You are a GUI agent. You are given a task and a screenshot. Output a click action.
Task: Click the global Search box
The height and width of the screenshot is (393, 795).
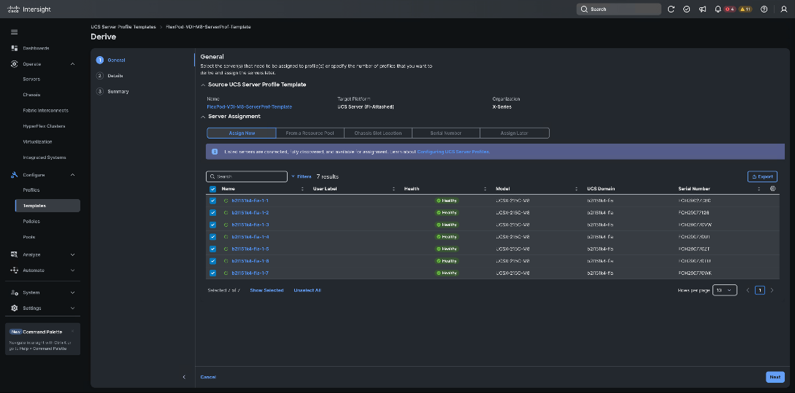click(618, 9)
